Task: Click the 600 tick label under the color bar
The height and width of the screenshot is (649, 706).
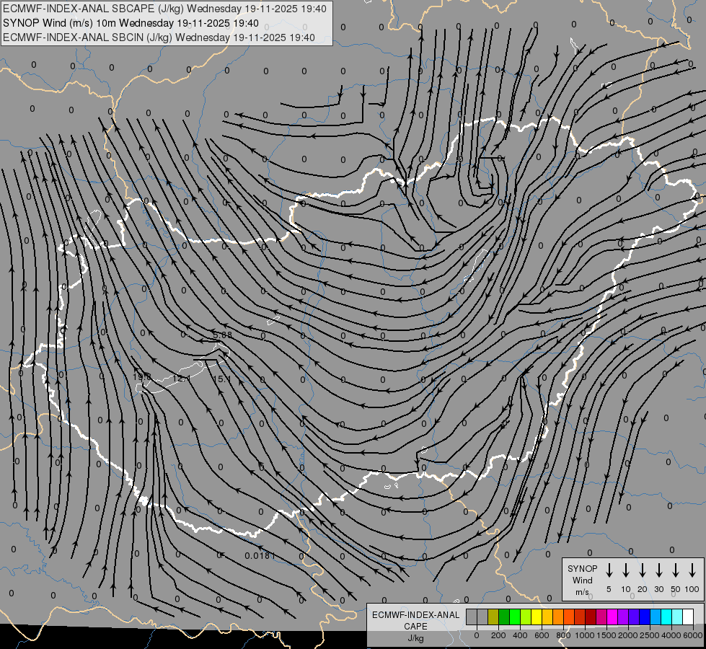Action: (x=542, y=635)
